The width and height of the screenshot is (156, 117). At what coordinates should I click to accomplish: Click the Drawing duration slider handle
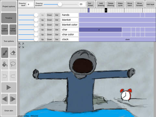point(60,4)
